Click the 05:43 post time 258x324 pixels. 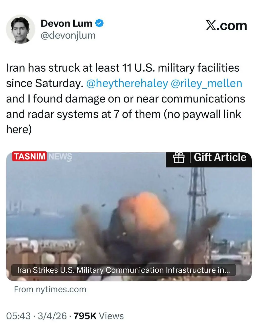coord(18,316)
